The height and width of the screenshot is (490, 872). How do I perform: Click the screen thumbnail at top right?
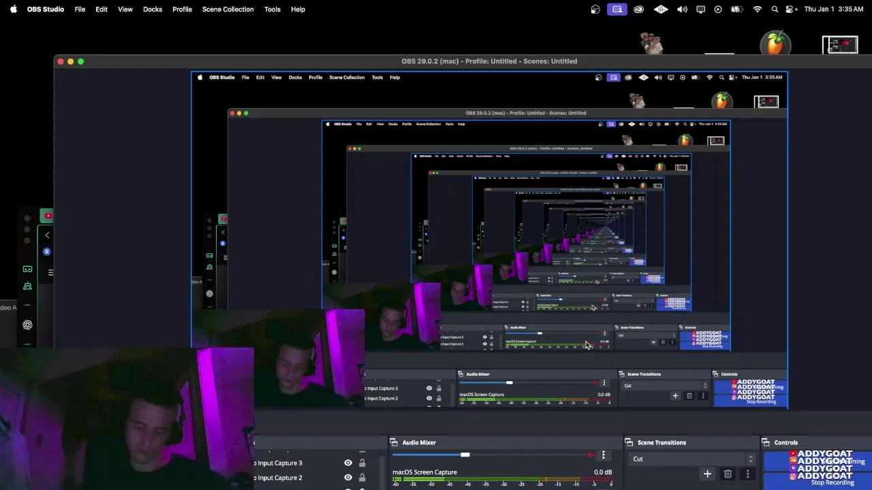tap(840, 45)
